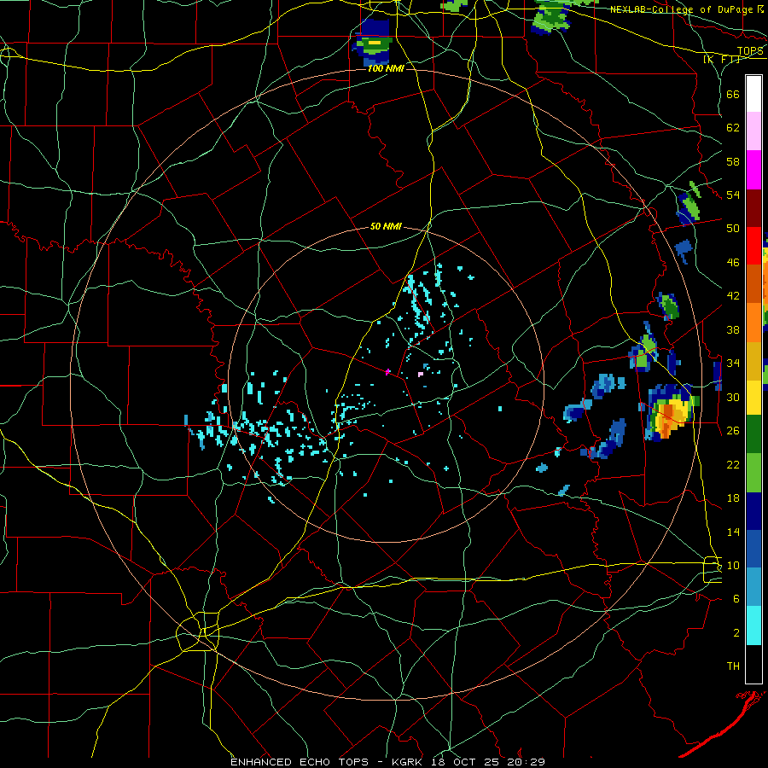Click the TOPS legend title
Screen dimensions: 768x768
(x=750, y=51)
